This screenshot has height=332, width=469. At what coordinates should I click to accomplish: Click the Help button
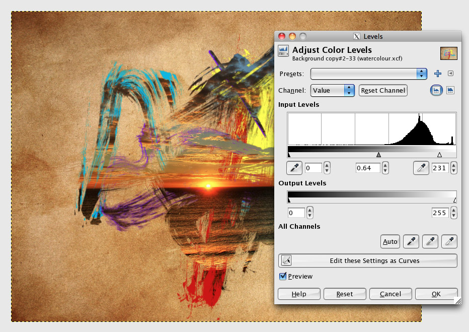(x=299, y=294)
